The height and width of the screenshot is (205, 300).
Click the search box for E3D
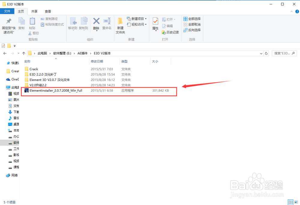click(x=284, y=53)
